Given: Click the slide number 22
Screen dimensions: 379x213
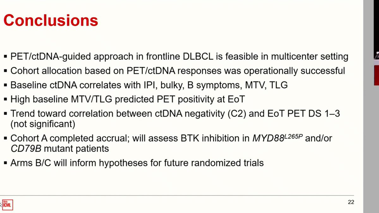Looking at the screenshot, I should (x=351, y=202).
